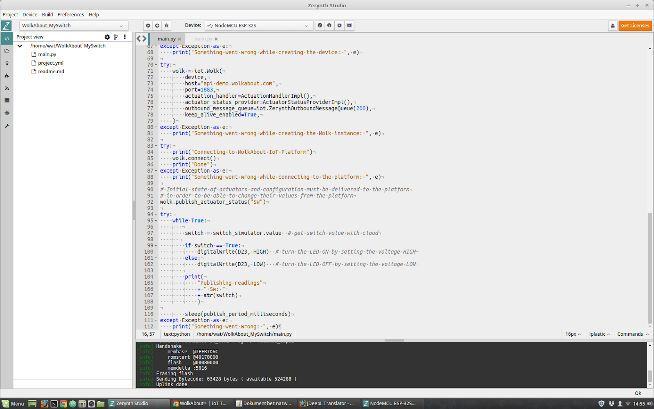Screen dimensions: 654x409
Task: Open the news feed sidebar icon
Action: point(7,88)
